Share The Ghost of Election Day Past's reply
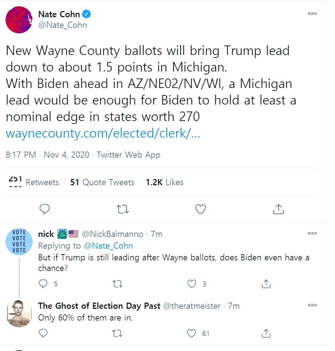 pyautogui.click(x=266, y=333)
